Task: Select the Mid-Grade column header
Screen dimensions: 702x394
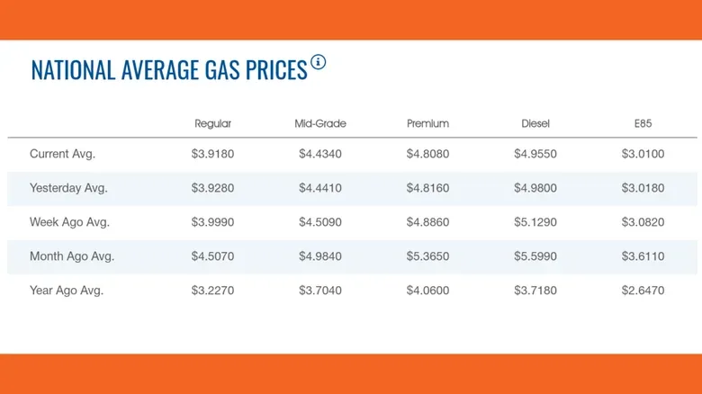Action: 320,123
